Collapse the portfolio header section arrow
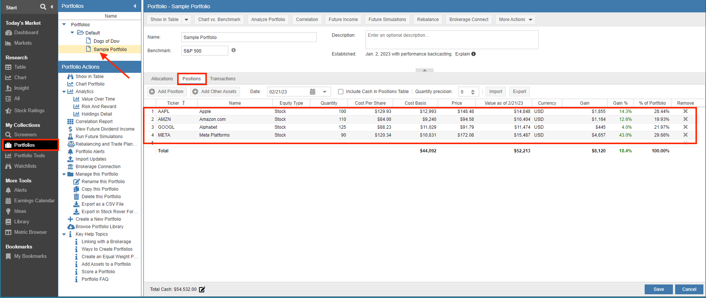This screenshot has height=298, width=706. coord(425,70)
